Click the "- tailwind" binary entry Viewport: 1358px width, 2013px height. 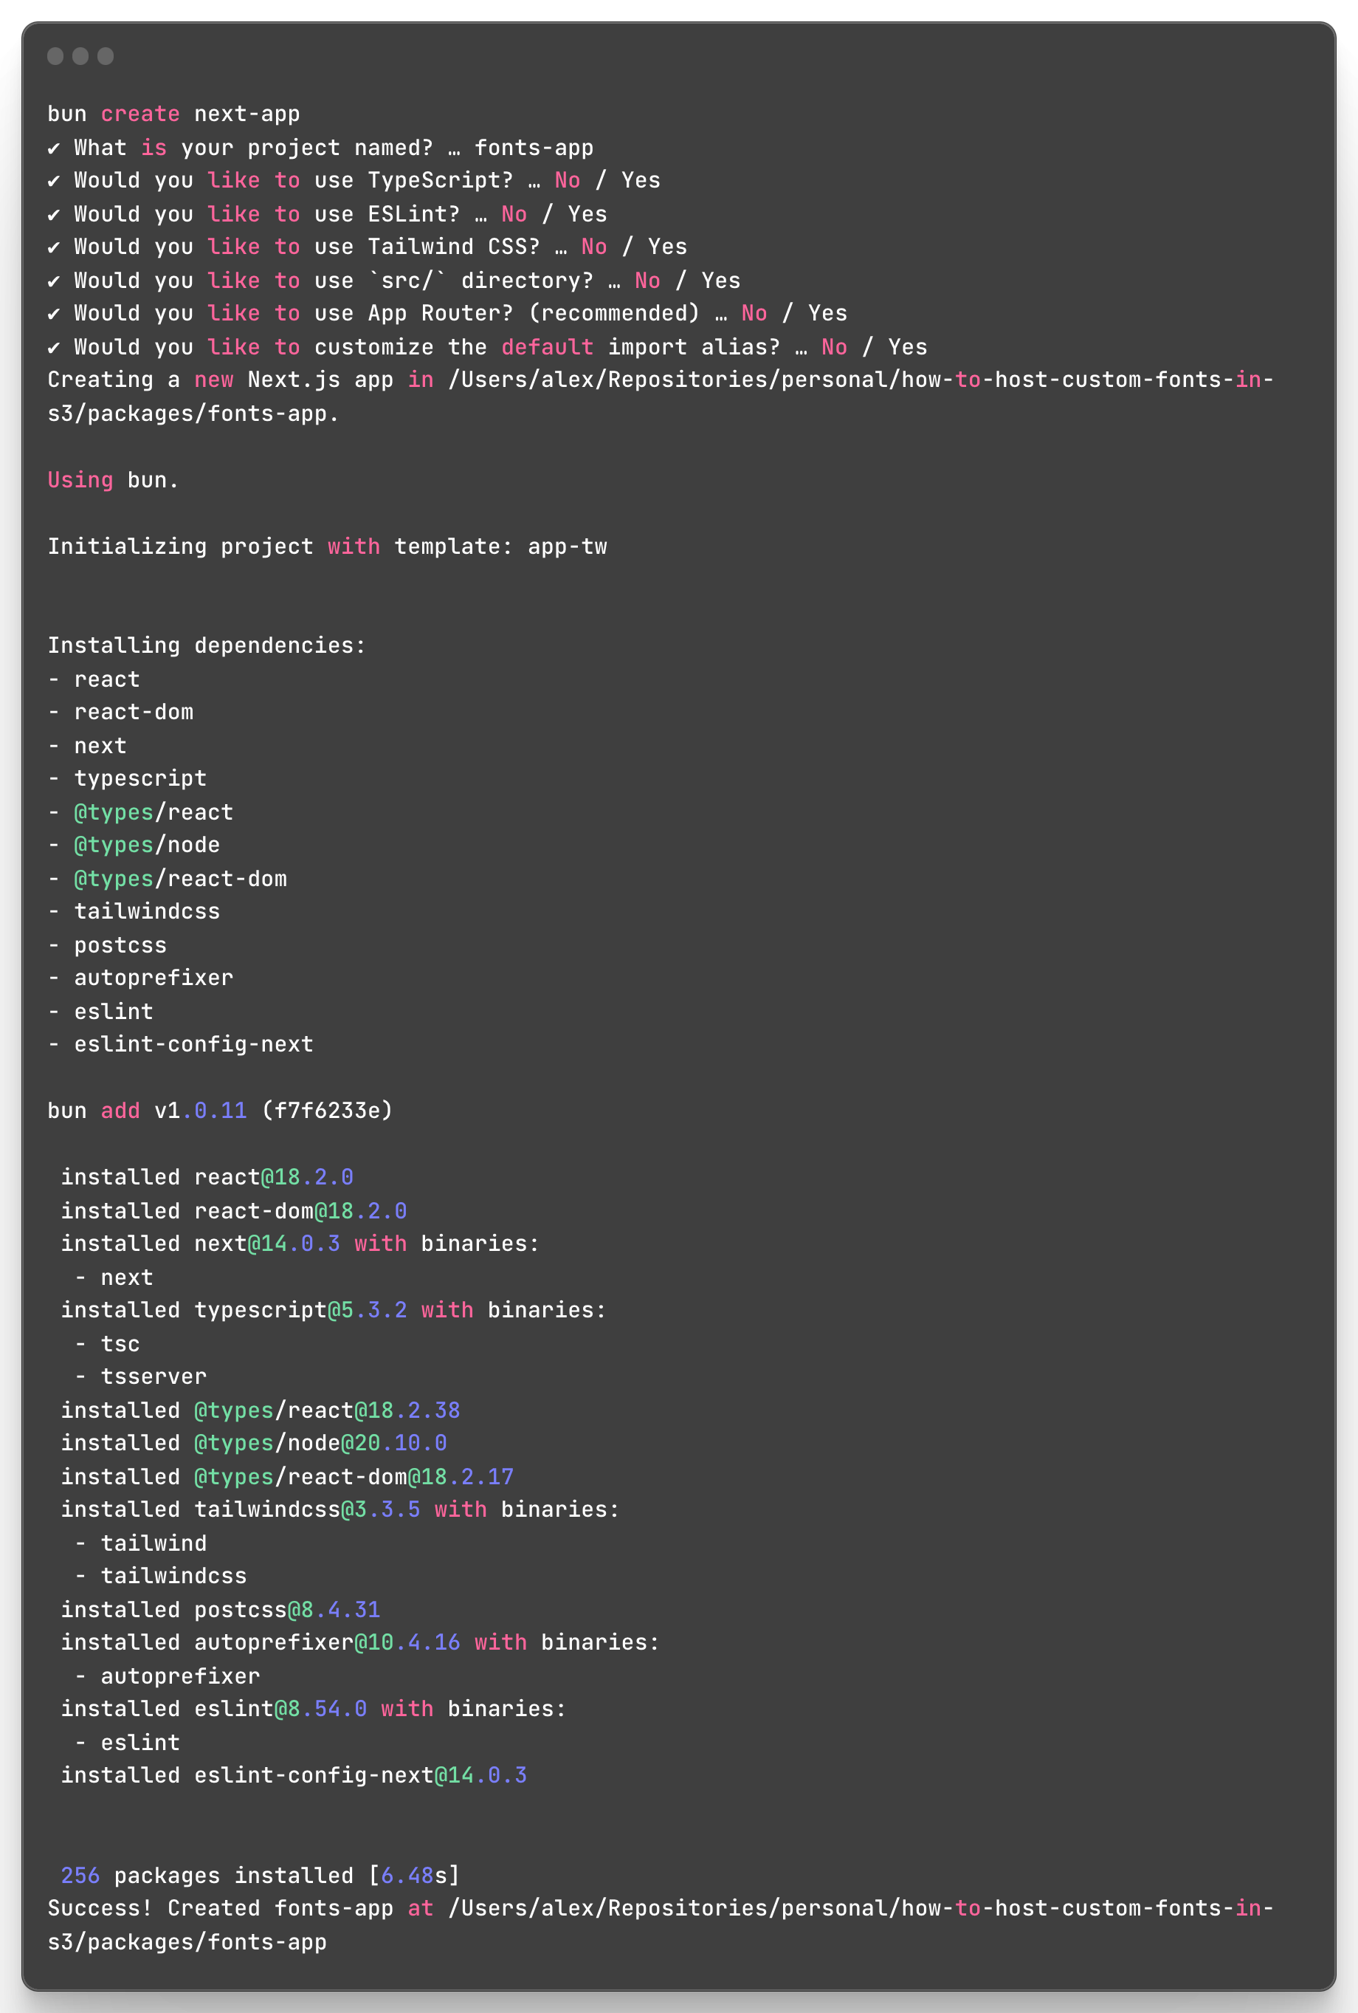[140, 1543]
